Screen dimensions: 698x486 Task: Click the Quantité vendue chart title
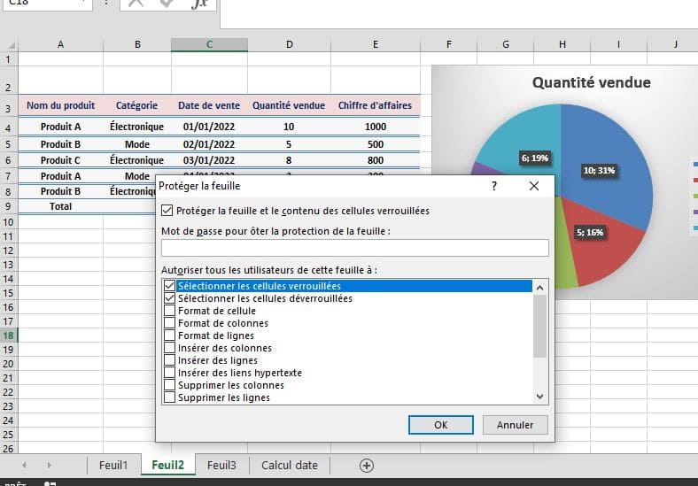coord(592,82)
